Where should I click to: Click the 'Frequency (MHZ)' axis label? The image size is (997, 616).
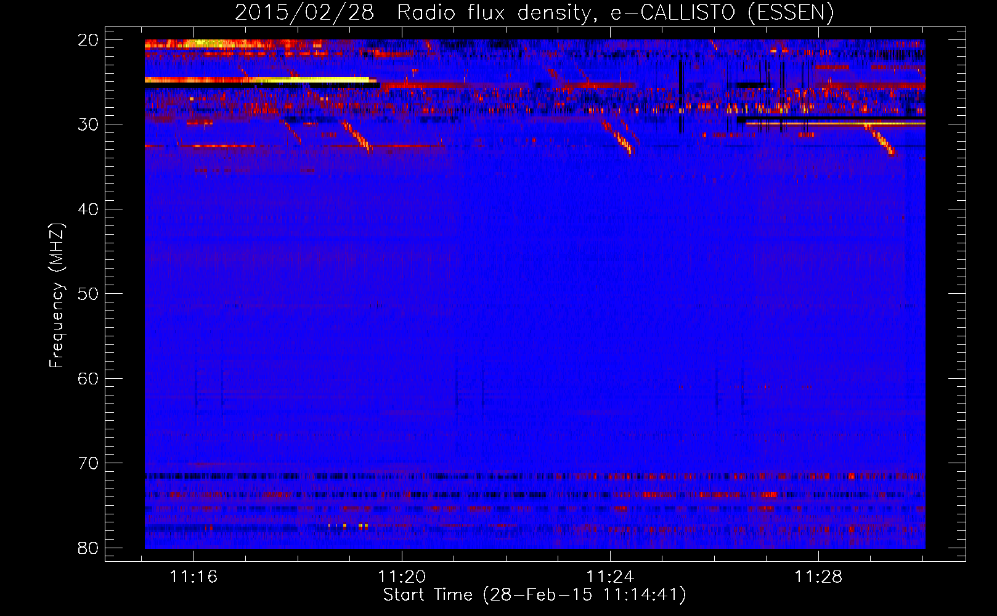click(x=56, y=296)
